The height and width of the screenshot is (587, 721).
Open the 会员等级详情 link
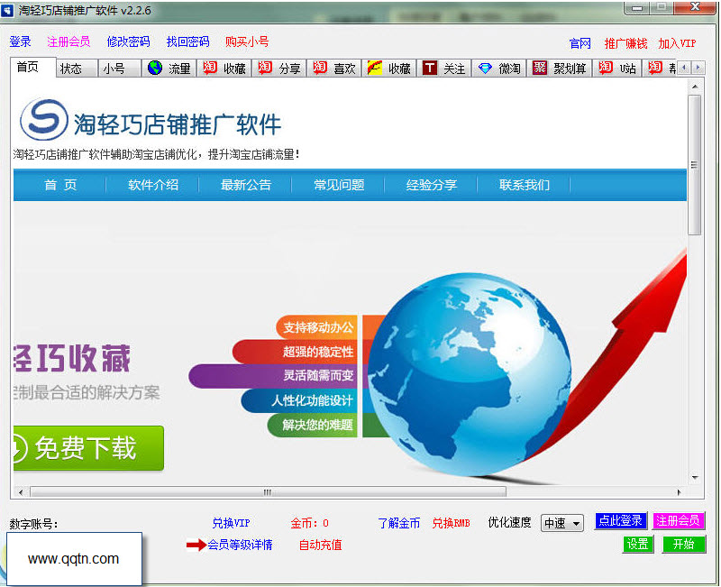(x=240, y=546)
